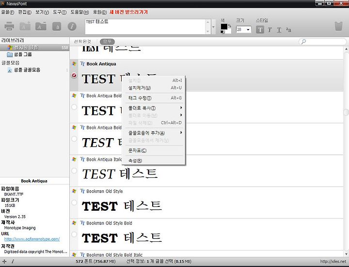Image resolution: width=349 pixels, height=267 pixels.
Task: Open the agfamonotype.com URL link
Action: (32, 239)
